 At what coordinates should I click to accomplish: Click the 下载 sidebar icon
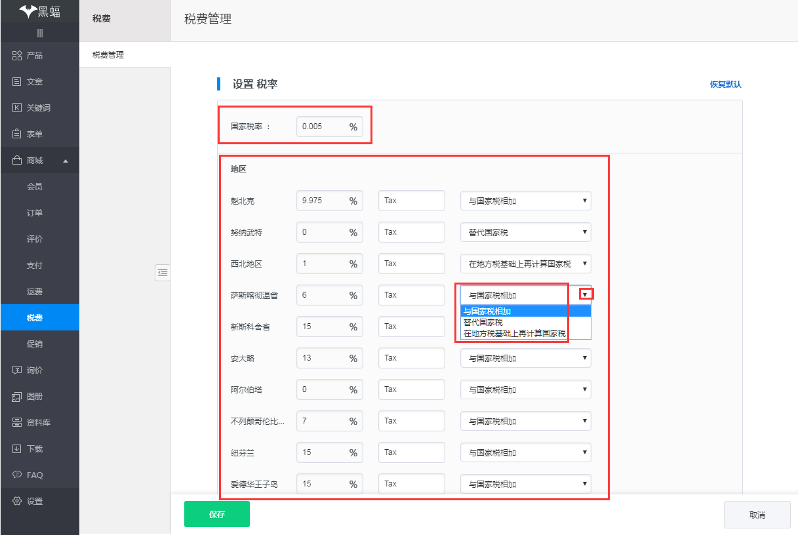pos(31,449)
